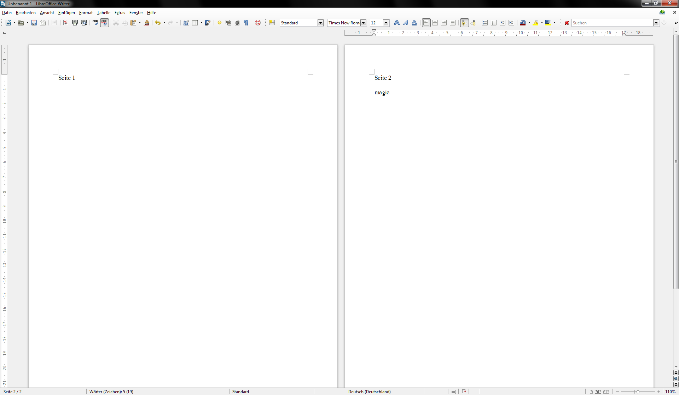Image resolution: width=679 pixels, height=395 pixels.
Task: Open the font size dropdown
Action: 386,23
